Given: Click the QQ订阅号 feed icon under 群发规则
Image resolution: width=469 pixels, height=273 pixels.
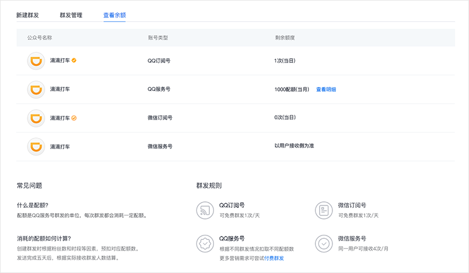Looking at the screenshot, I should tap(205, 210).
